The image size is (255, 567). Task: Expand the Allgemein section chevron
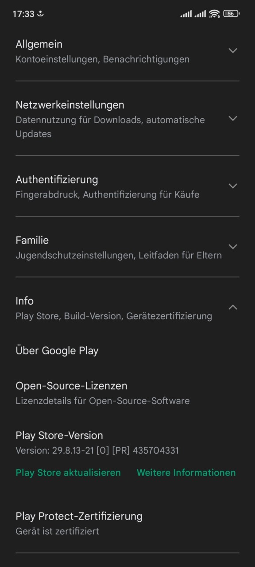(233, 50)
